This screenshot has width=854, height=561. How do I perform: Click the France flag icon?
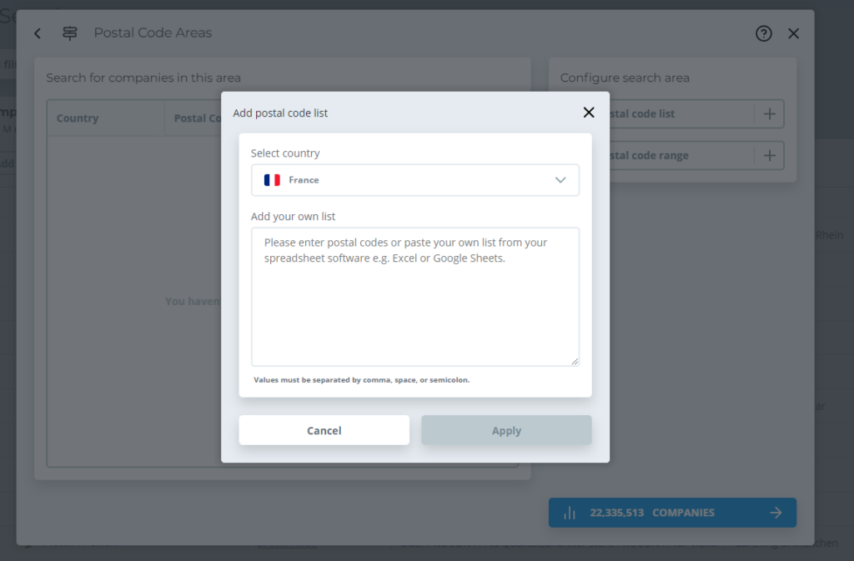point(272,180)
